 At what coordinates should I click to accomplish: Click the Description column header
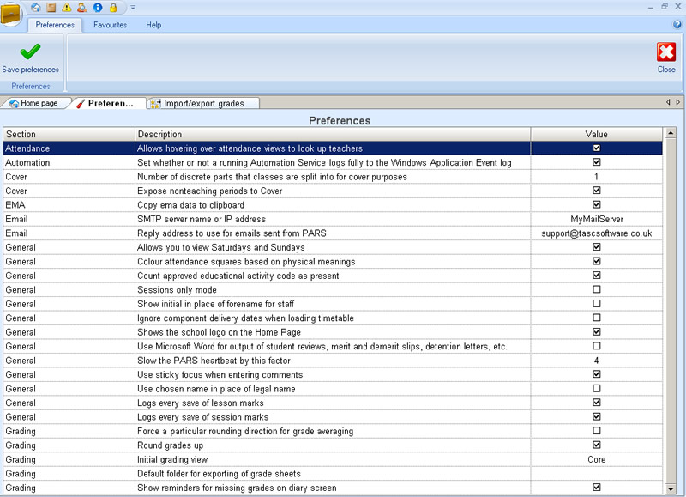coord(333,134)
